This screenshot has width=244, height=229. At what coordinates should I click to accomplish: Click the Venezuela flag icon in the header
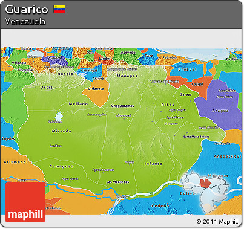[59, 9]
